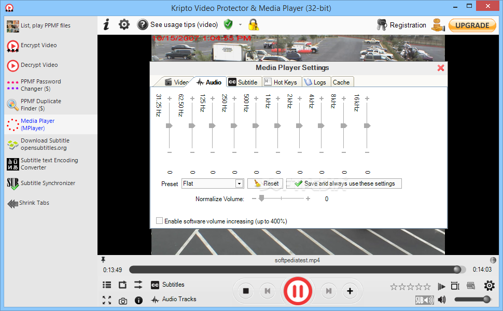Click the Normalize Volume minus sign
The height and width of the screenshot is (311, 503).
pos(254,199)
